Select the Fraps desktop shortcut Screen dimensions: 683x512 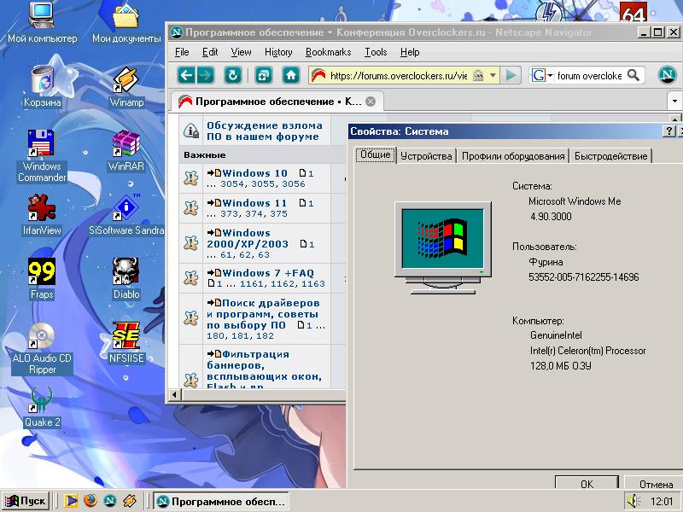pos(42,278)
